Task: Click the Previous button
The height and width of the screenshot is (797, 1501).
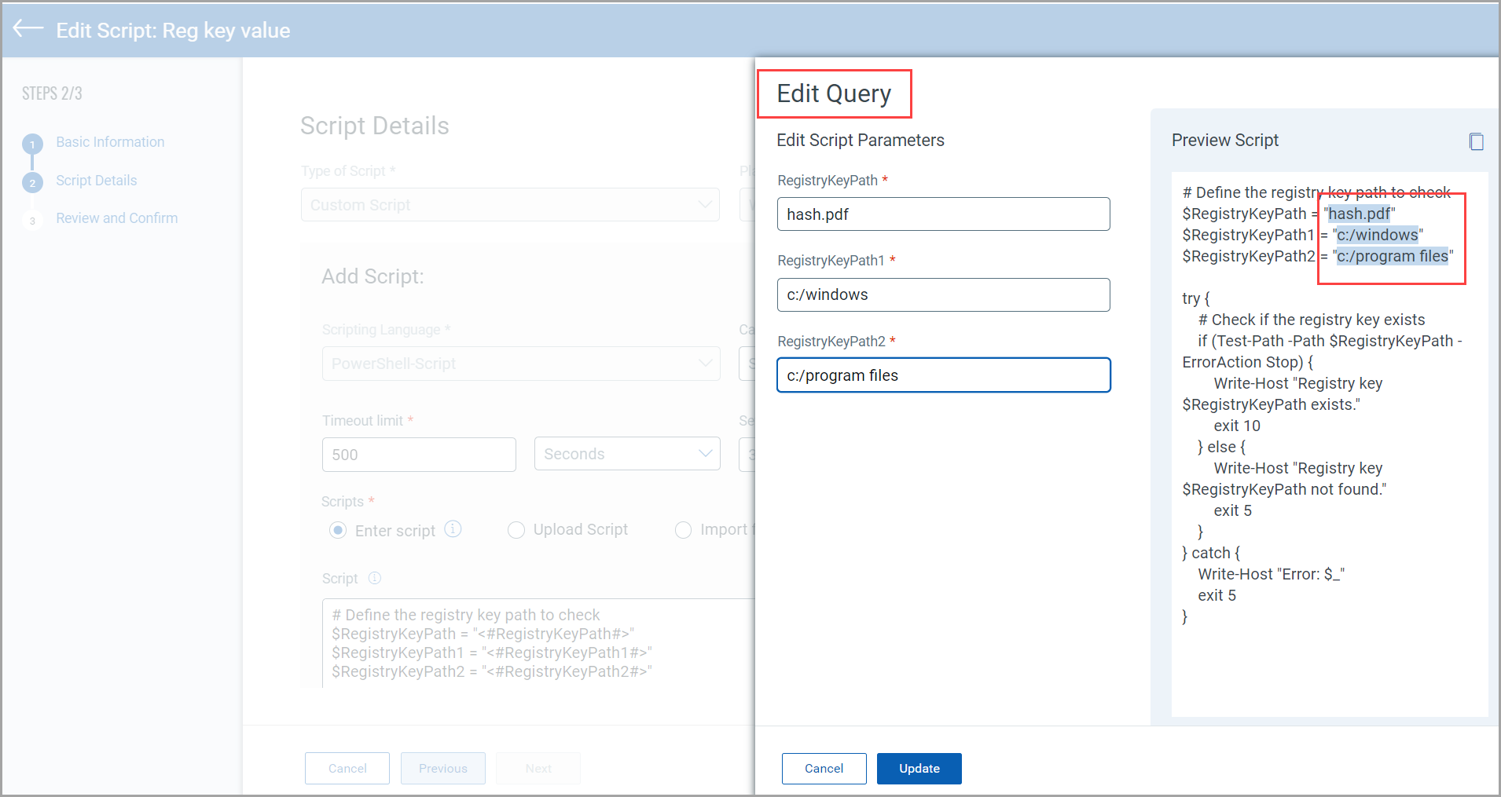Action: [442, 768]
